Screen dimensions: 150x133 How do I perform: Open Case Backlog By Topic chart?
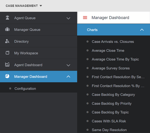(110, 112)
